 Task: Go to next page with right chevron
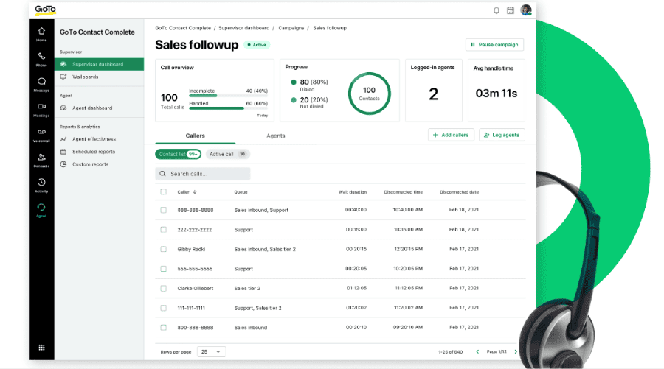pos(516,352)
